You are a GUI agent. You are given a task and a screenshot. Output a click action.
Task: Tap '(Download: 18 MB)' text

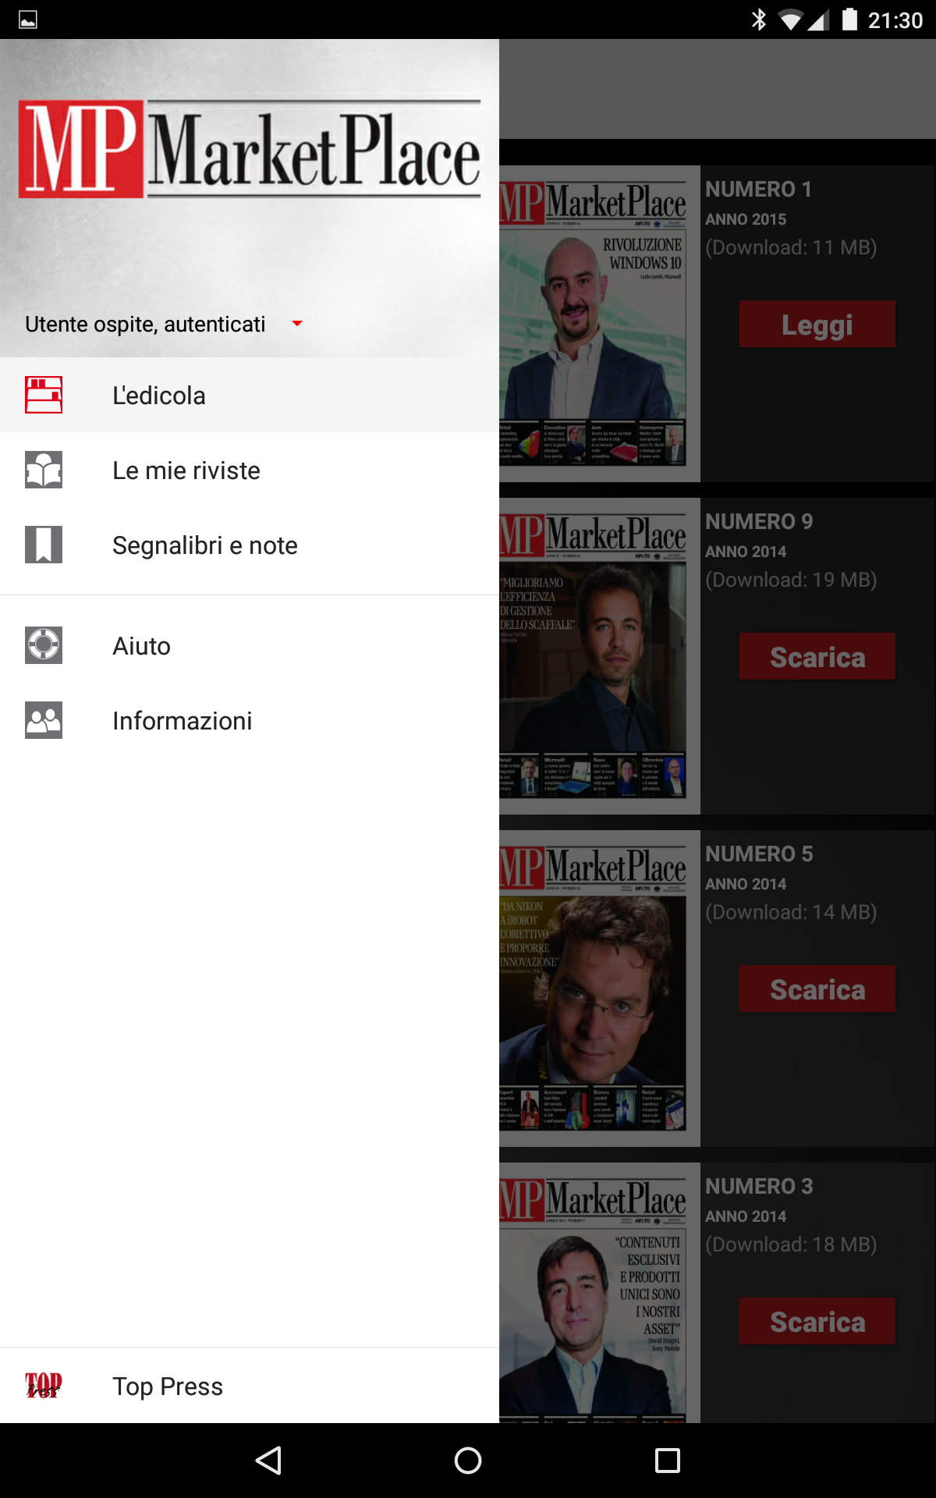[x=791, y=1244]
